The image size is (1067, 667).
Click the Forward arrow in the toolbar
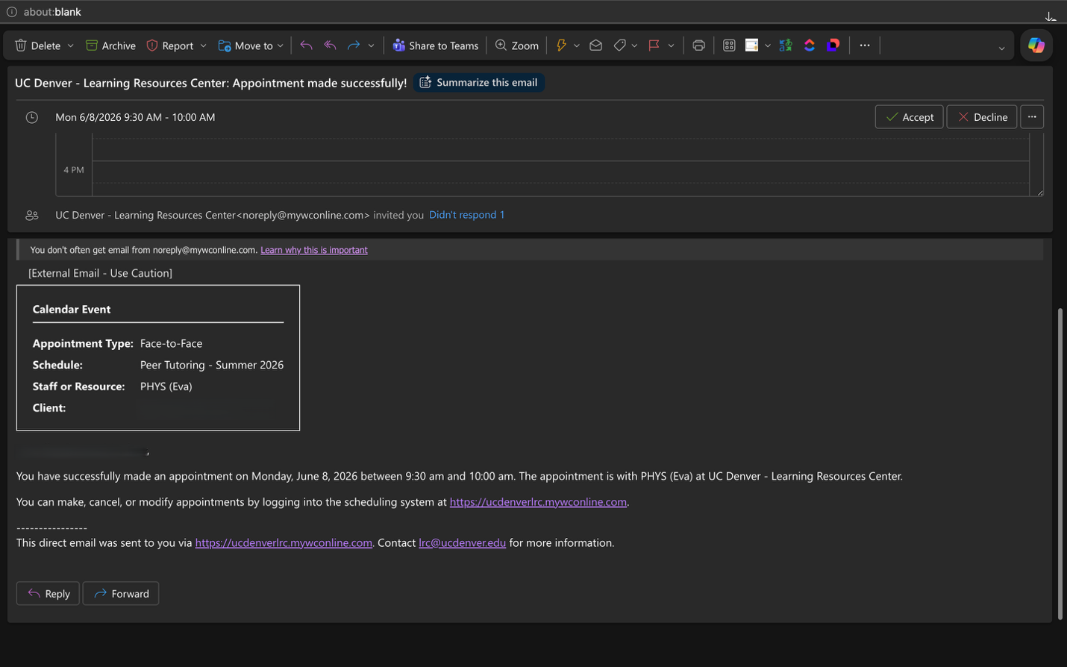(354, 46)
